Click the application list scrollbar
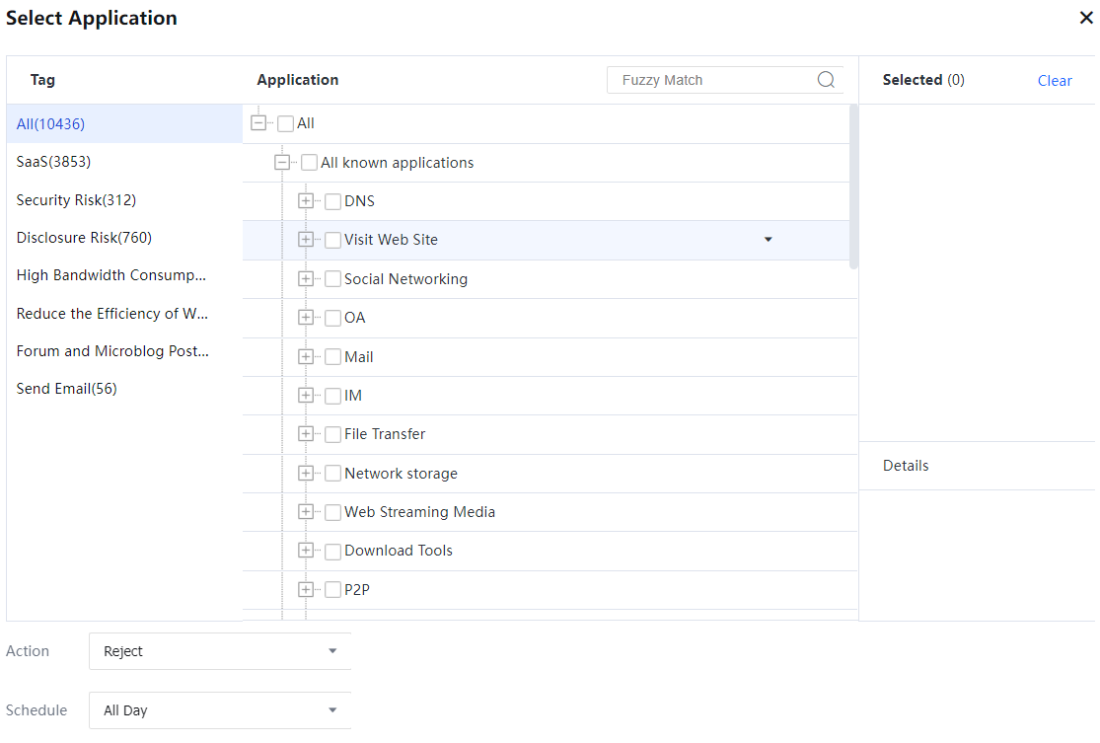 coord(853,187)
